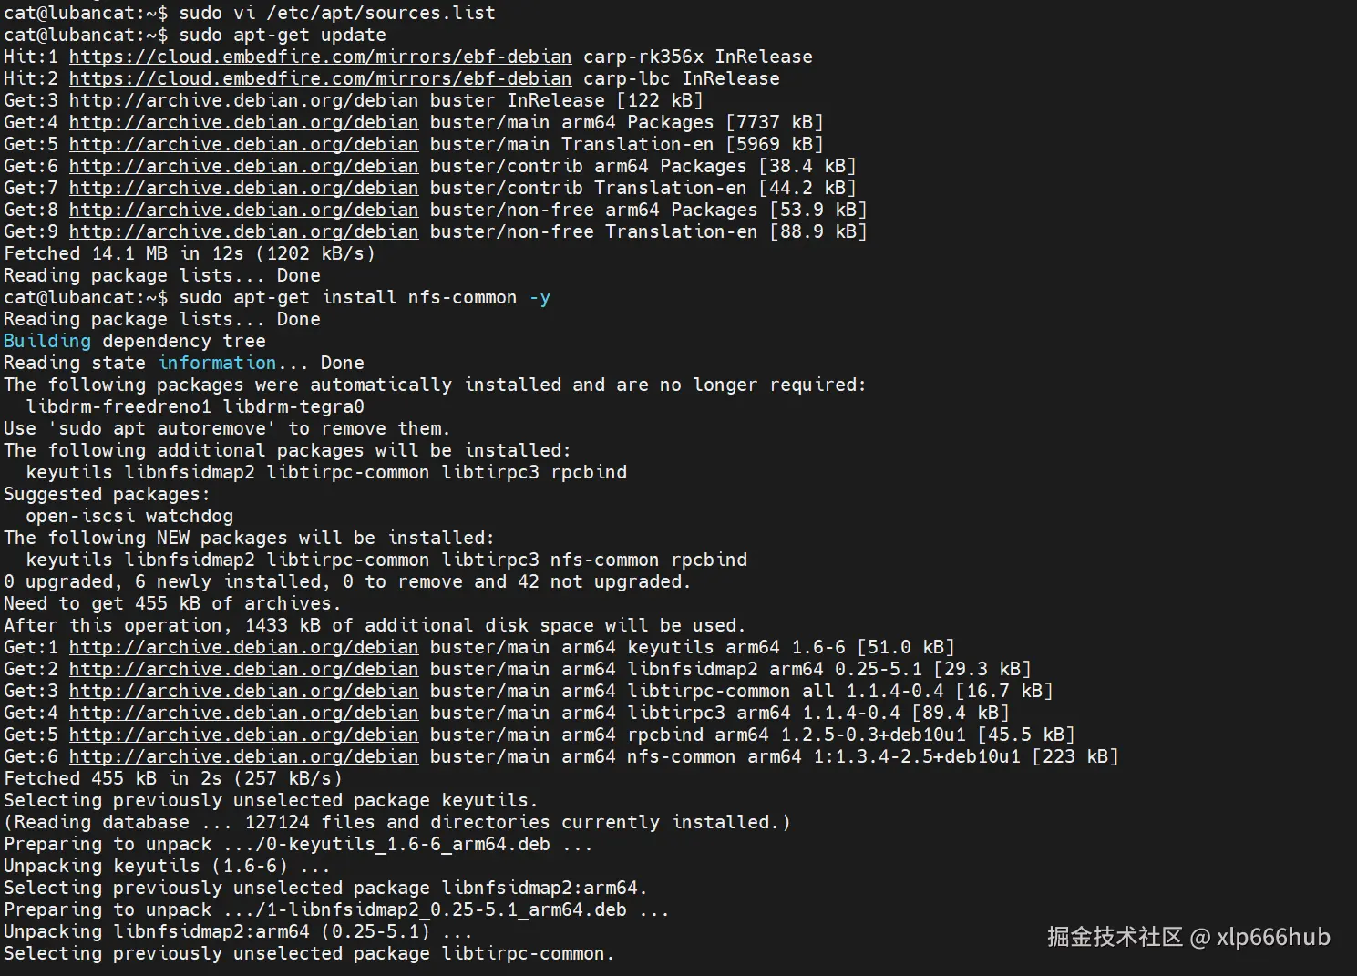This screenshot has height=976, width=1357.
Task: Open the debian link on the libtirpc-common download line
Action: point(243,691)
